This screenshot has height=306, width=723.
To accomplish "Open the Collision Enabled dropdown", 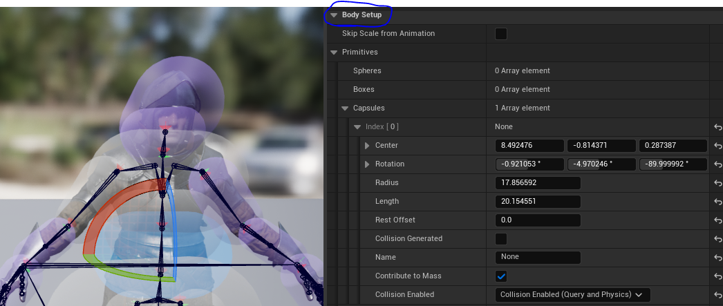I will (573, 294).
